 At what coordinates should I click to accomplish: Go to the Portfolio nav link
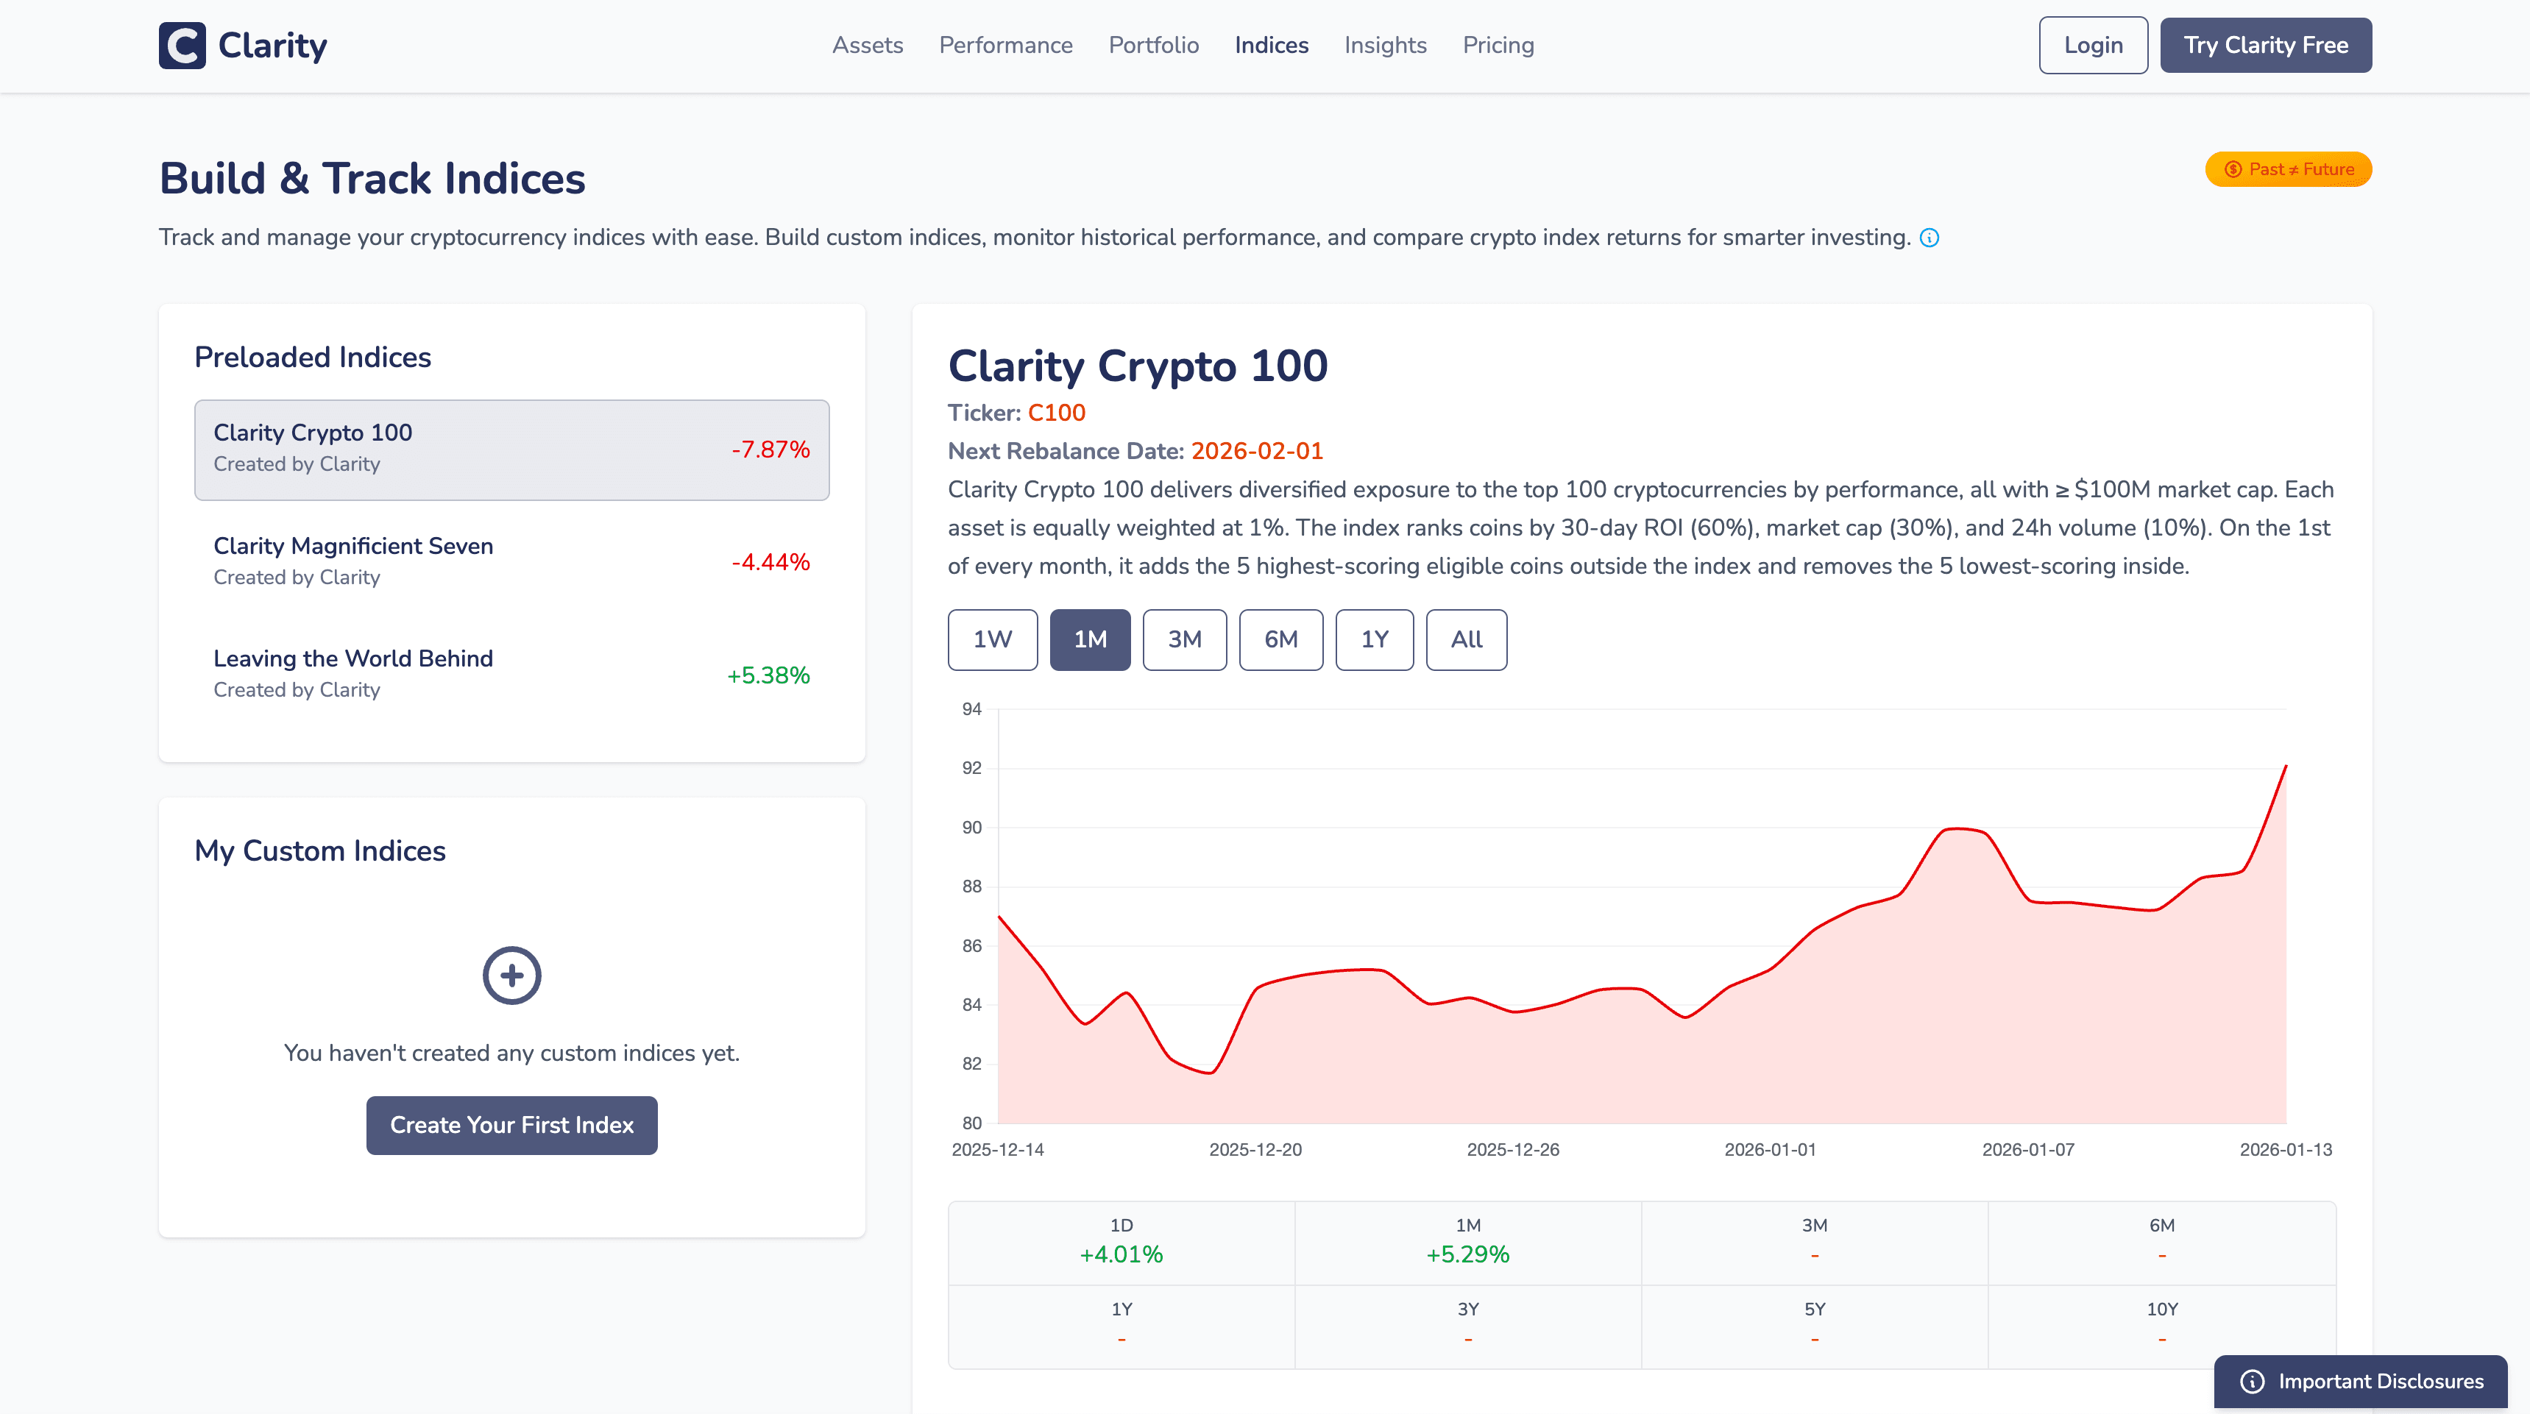coord(1153,45)
